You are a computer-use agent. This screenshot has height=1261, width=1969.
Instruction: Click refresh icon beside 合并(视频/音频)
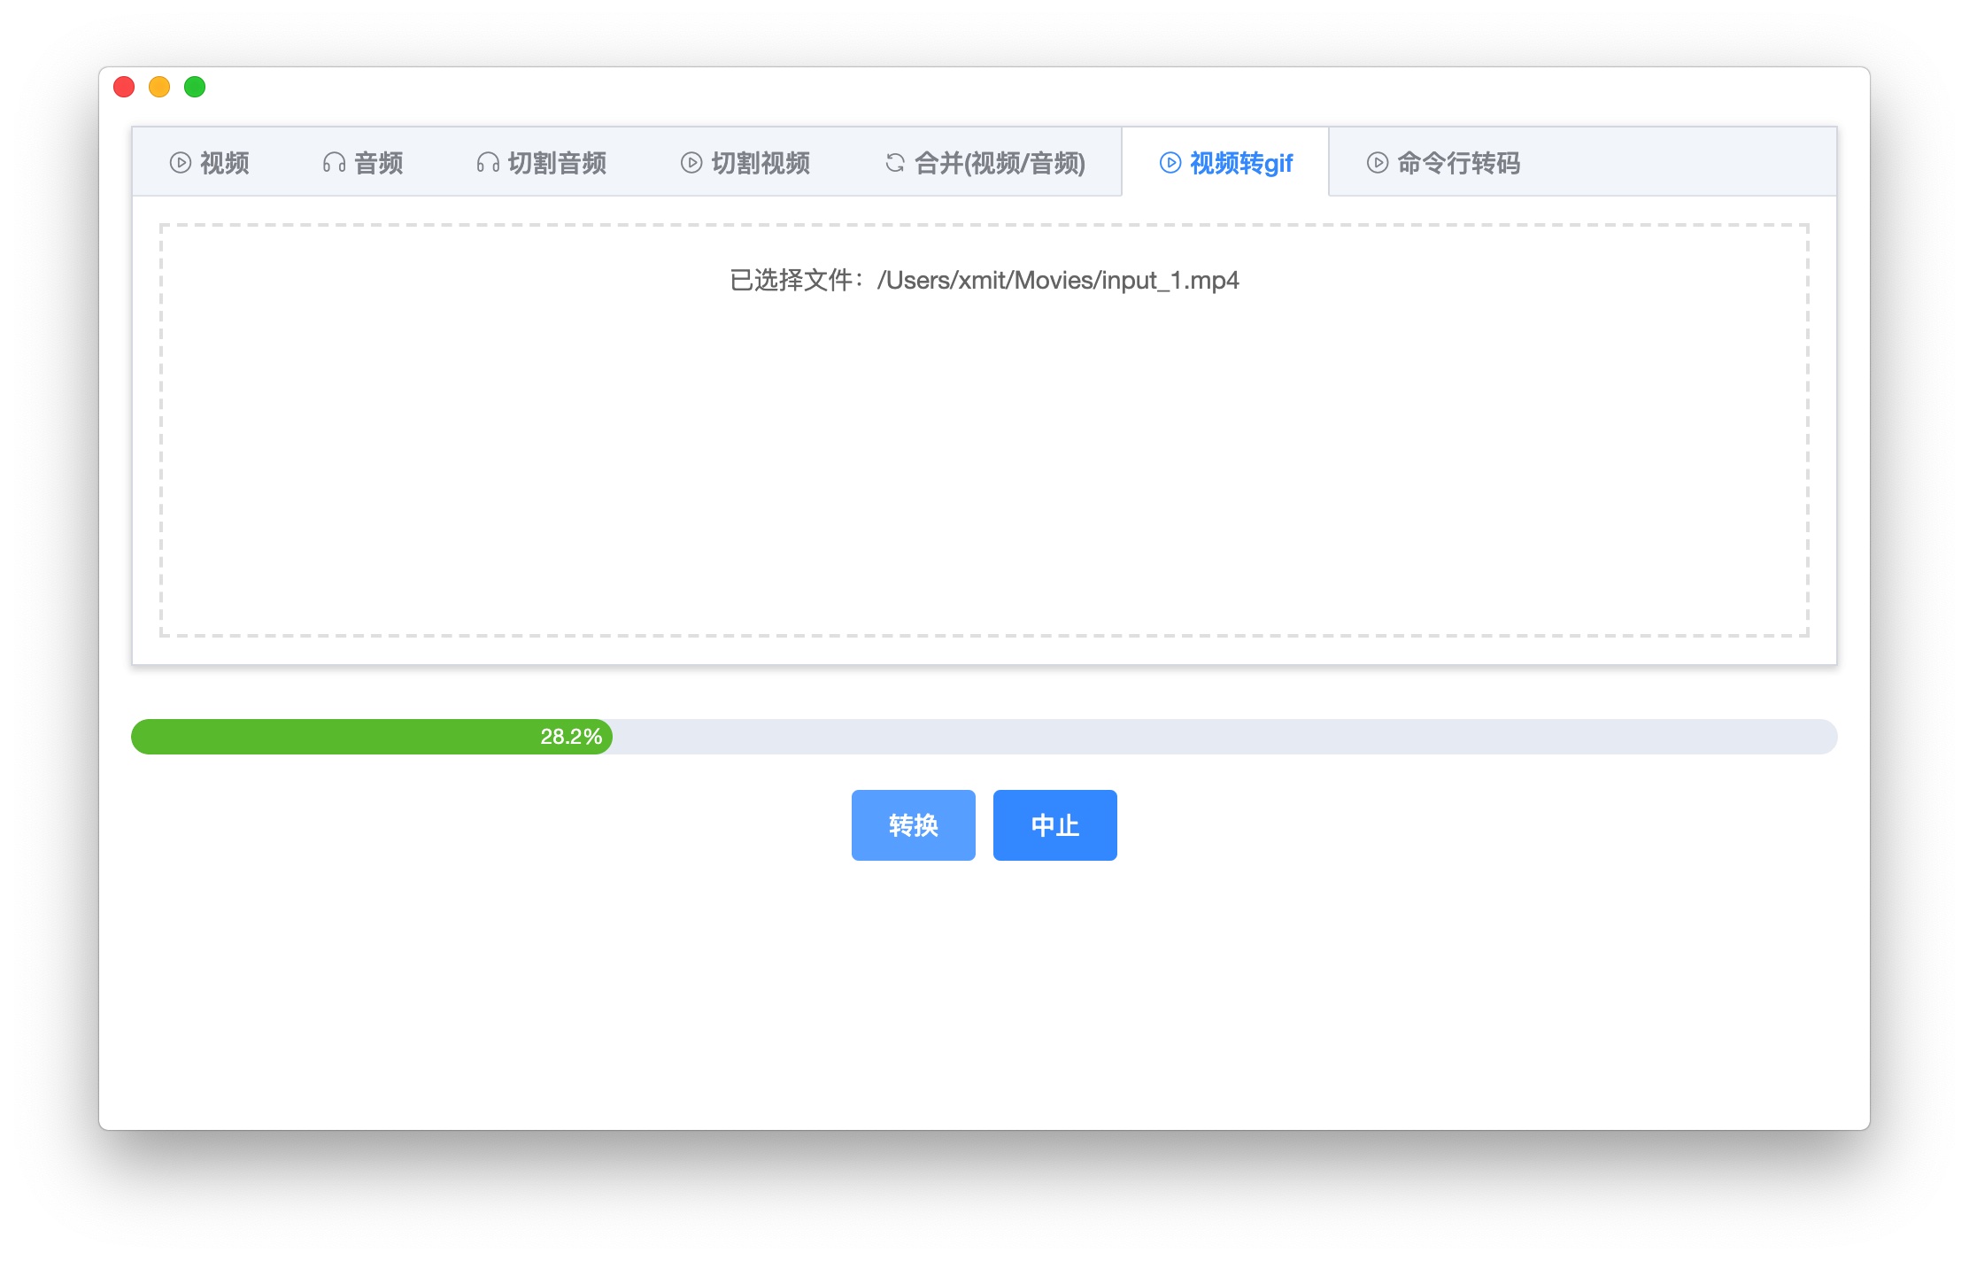click(x=895, y=163)
